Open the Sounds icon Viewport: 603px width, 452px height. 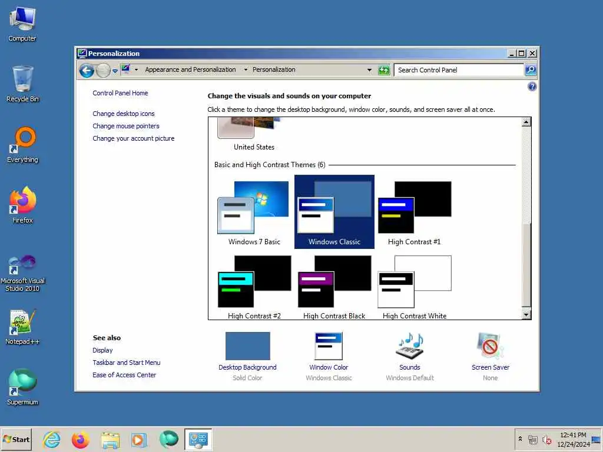(x=410, y=346)
